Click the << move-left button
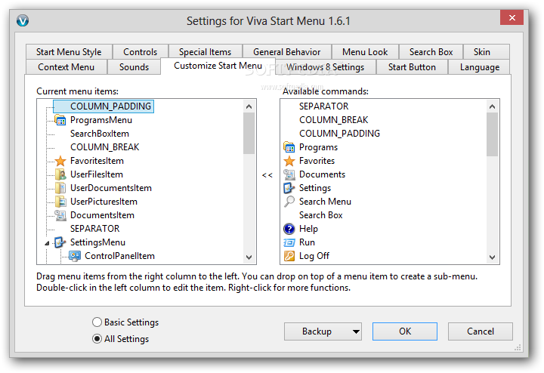544x373 pixels. pos(267,175)
